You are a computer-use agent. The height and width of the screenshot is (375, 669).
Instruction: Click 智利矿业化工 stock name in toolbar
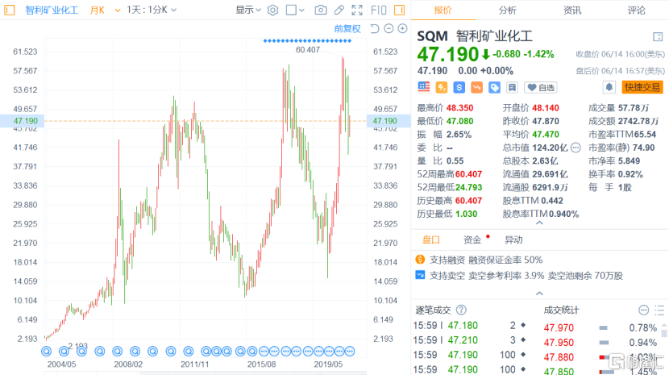coord(52,10)
